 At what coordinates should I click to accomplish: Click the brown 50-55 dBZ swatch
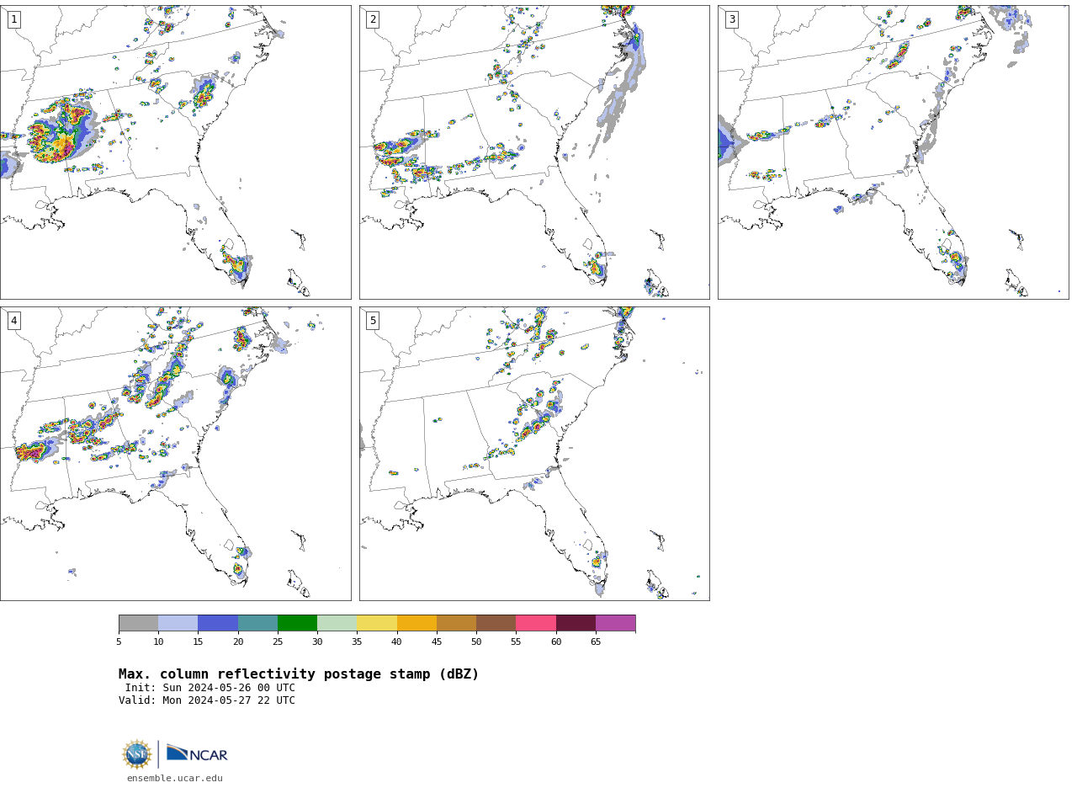point(496,623)
